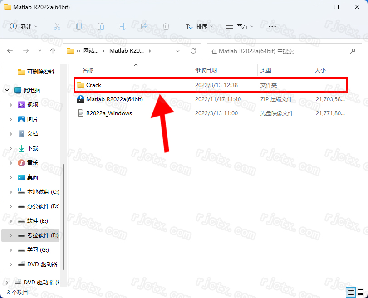Switch to details list view mode

coord(351,291)
